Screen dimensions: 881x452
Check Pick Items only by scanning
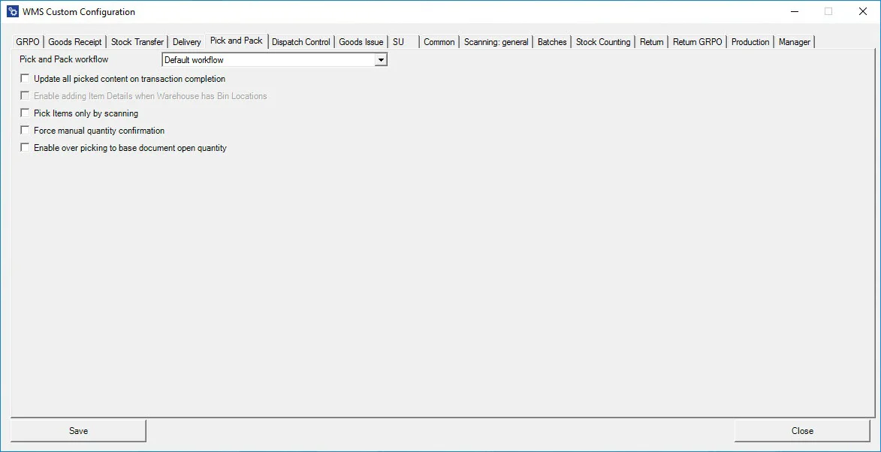(26, 113)
